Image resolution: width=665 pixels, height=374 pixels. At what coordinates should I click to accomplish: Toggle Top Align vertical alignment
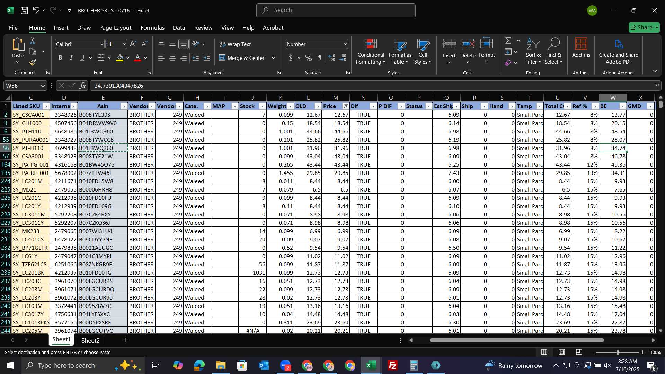pyautogui.click(x=161, y=44)
